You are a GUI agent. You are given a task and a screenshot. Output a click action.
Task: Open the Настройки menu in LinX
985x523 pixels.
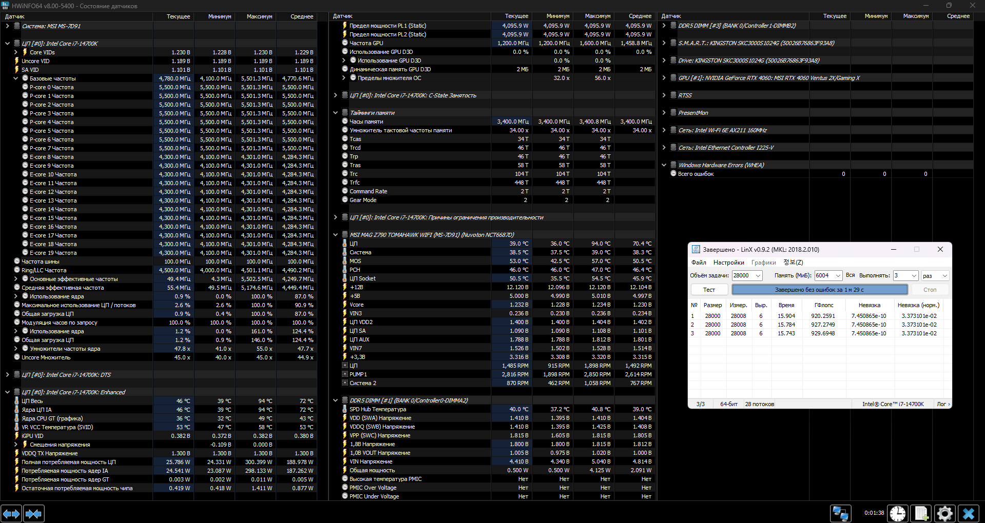[728, 263]
